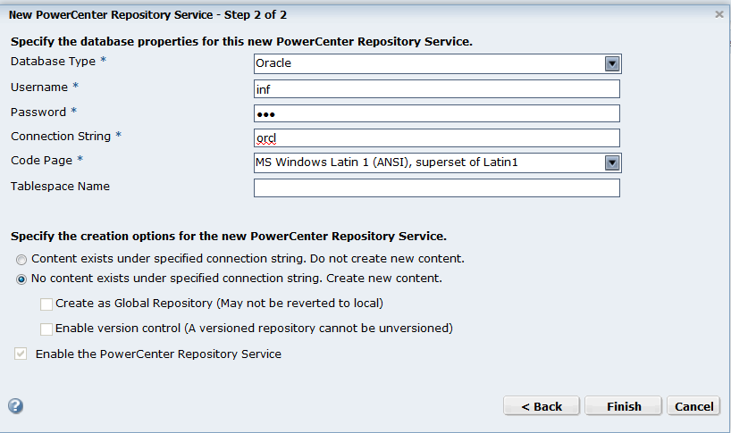This screenshot has width=731, height=433.
Task: Click the Database Type dropdown arrow button
Action: pos(612,63)
